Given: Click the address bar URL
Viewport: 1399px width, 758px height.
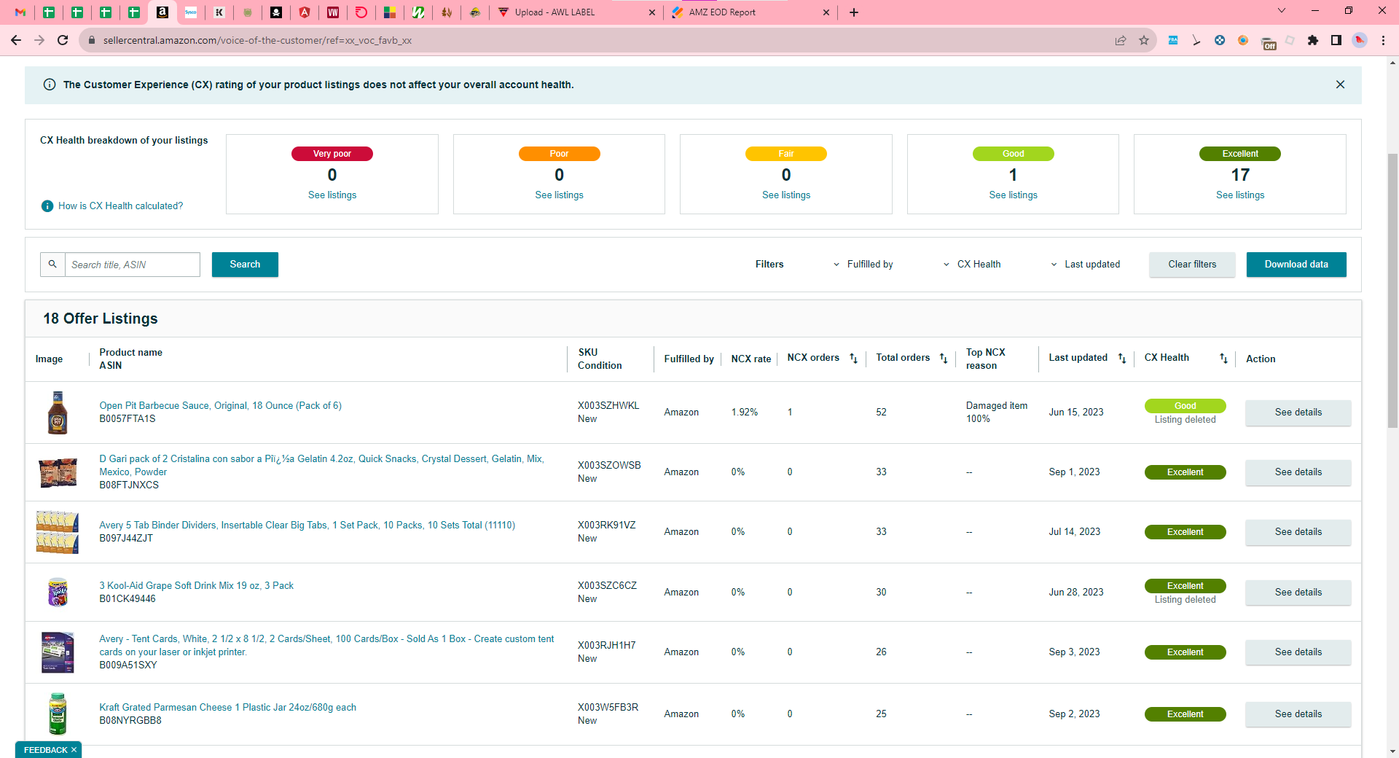Looking at the screenshot, I should [257, 40].
